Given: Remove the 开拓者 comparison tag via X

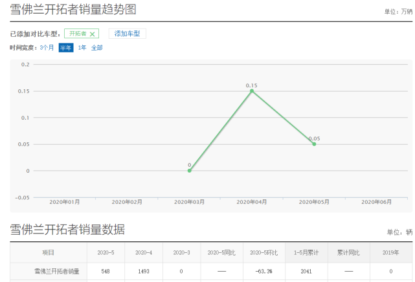Looking at the screenshot, I should coord(92,34).
